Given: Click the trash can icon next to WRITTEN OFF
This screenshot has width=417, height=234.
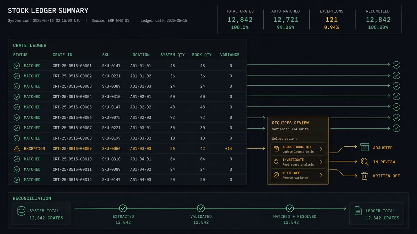Looking at the screenshot, I should [365, 176].
